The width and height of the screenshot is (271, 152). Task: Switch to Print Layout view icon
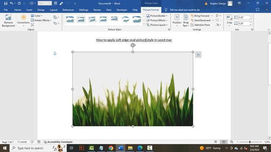pos(224,142)
